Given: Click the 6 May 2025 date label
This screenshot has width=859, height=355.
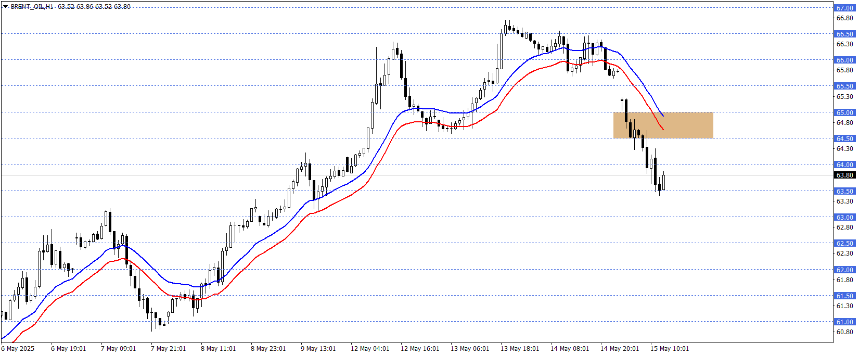Looking at the screenshot, I should coord(18,349).
